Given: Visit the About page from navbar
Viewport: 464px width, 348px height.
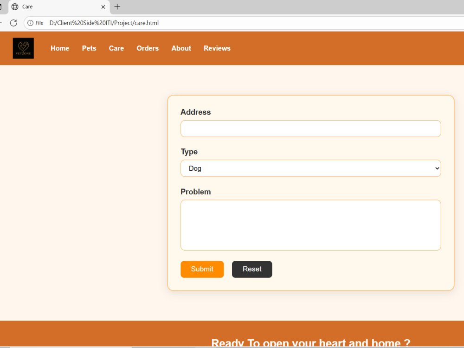Looking at the screenshot, I should pos(181,48).
